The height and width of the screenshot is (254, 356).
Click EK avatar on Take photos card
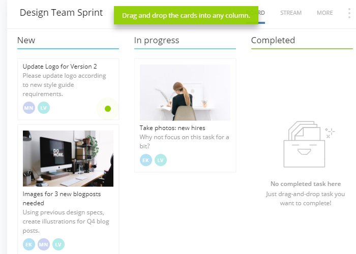146,160
